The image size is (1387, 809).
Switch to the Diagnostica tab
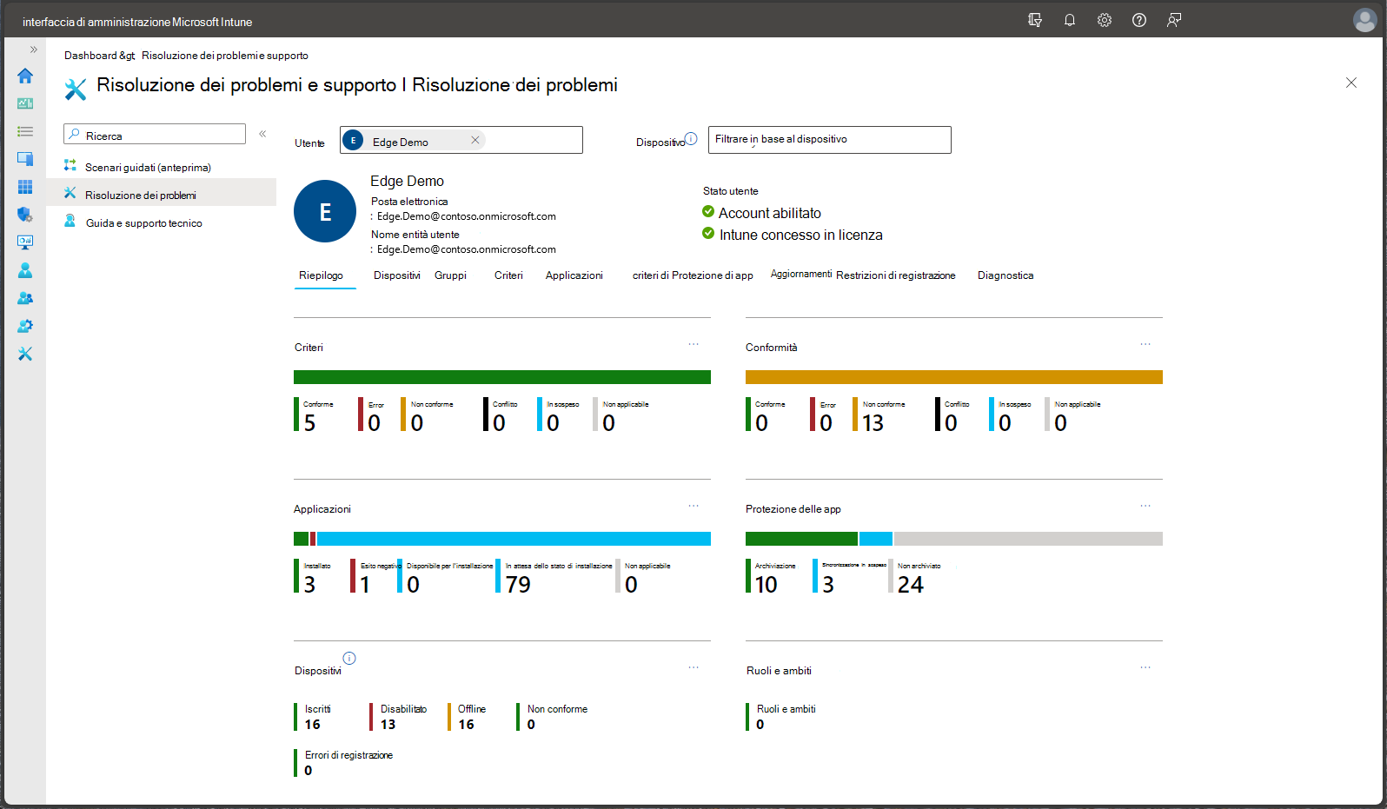click(1005, 275)
